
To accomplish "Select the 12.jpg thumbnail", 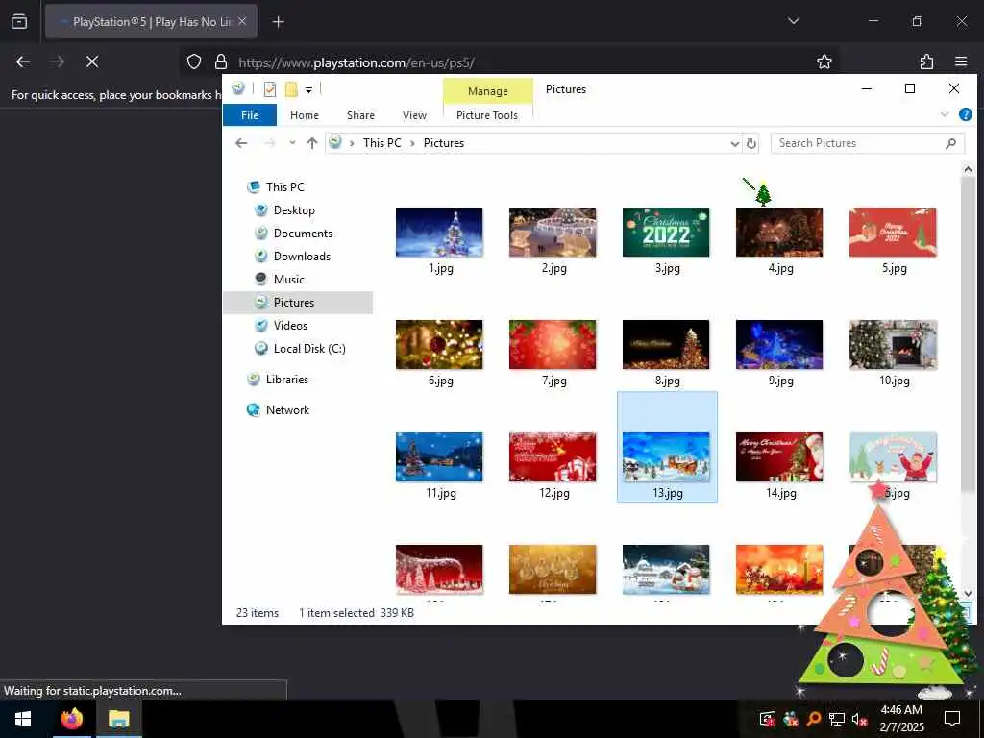I will [x=553, y=456].
